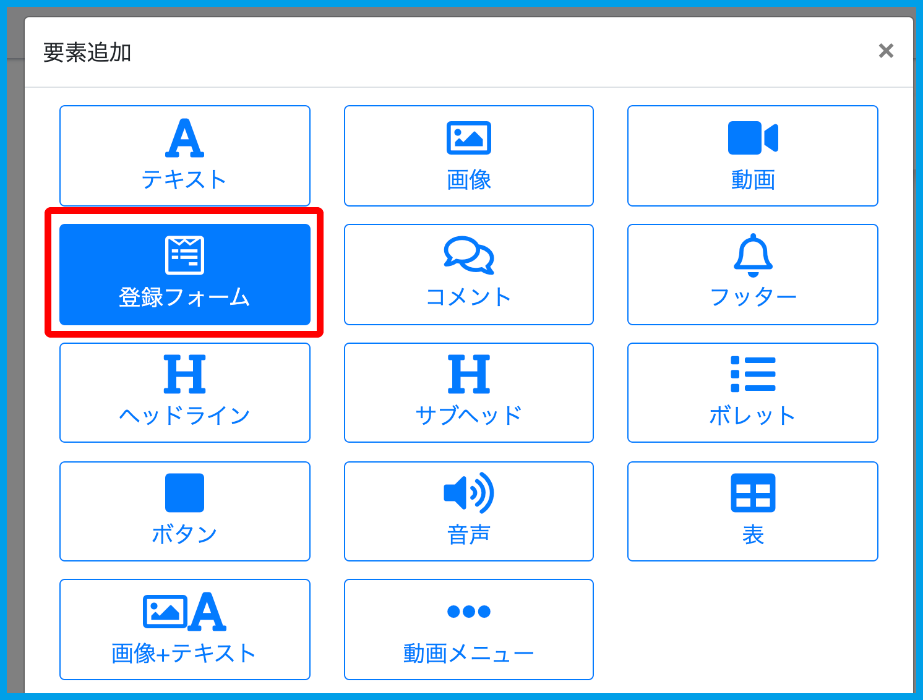Add a サブヘッド element

(468, 393)
